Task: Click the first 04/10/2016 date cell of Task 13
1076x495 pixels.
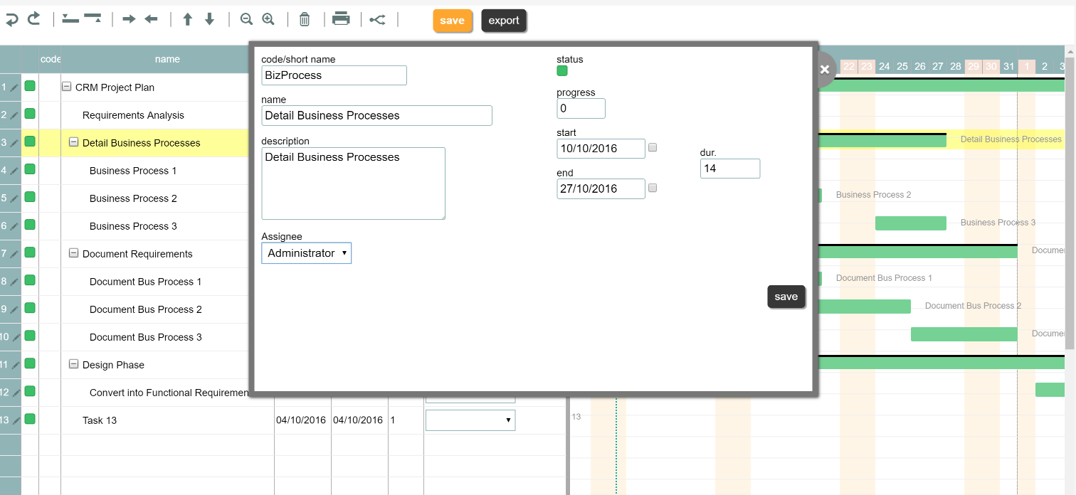Action: tap(301, 420)
